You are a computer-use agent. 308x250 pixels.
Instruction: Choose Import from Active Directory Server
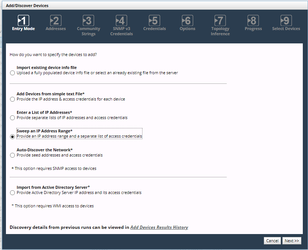[13, 193]
